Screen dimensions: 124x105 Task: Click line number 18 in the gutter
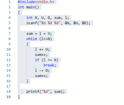pyautogui.click(x=8, y=92)
